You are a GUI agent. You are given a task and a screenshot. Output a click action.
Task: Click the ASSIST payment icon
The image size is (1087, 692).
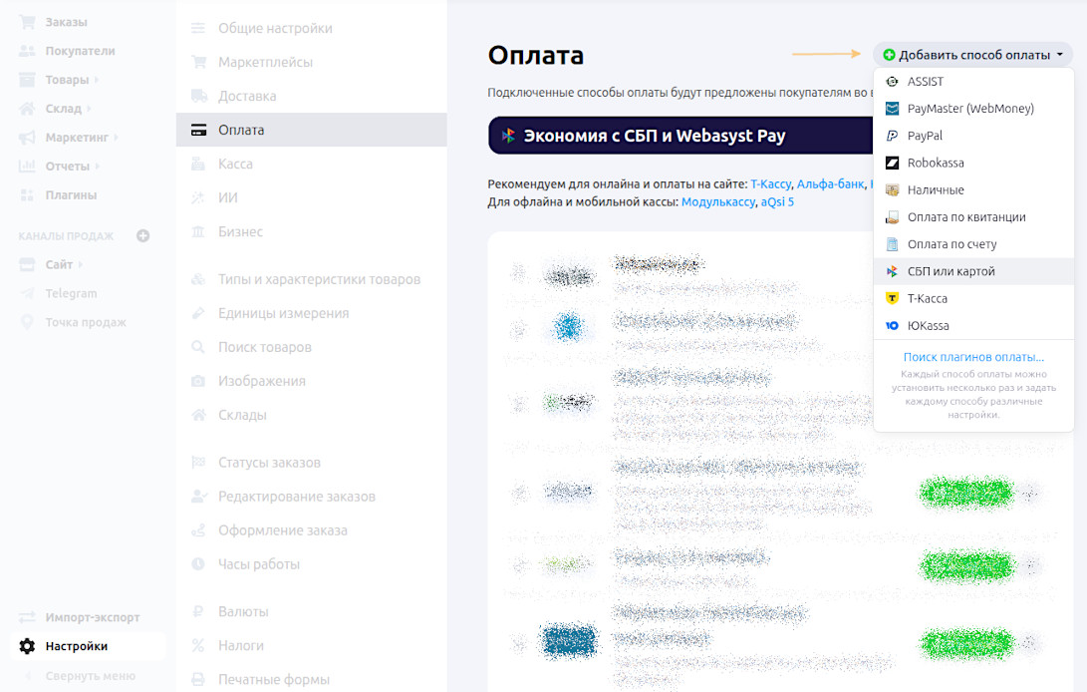pyautogui.click(x=892, y=82)
